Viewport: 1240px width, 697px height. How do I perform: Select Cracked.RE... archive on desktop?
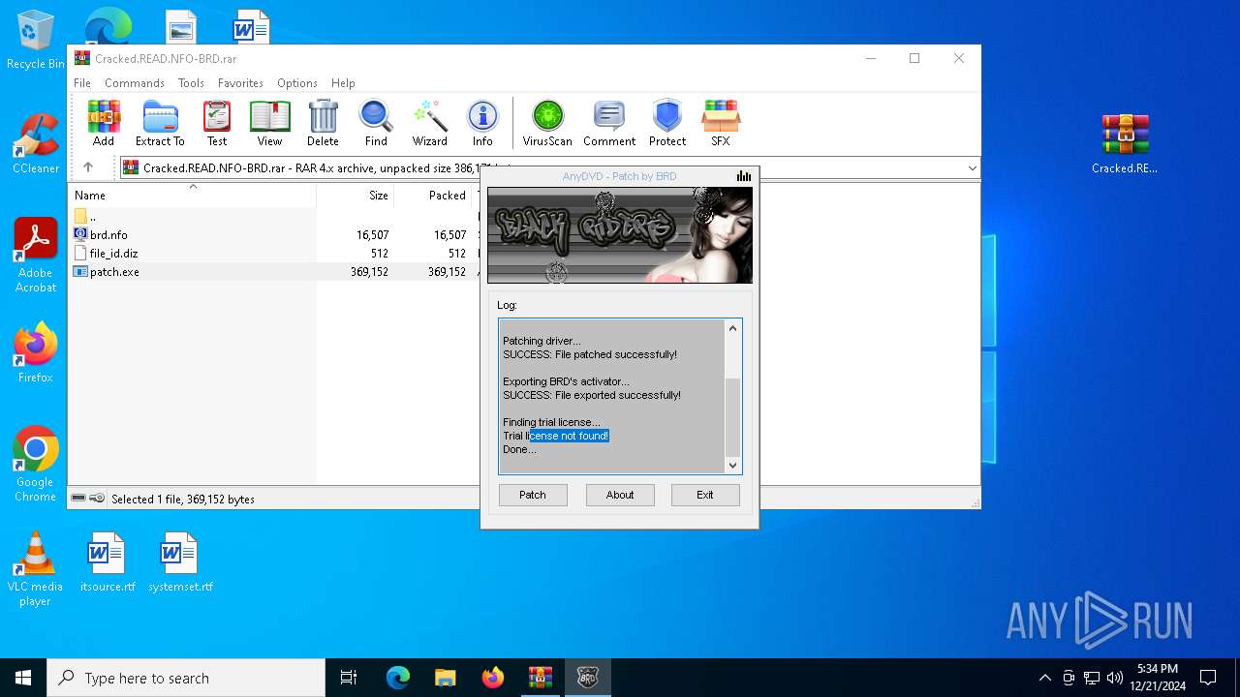tap(1125, 143)
